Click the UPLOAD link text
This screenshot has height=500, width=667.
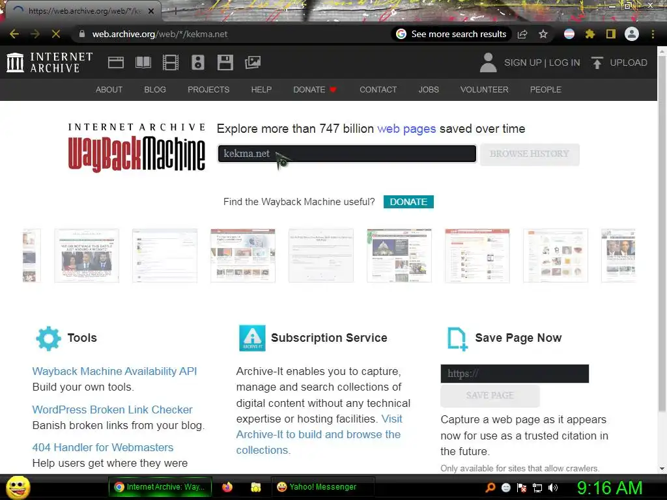point(629,62)
